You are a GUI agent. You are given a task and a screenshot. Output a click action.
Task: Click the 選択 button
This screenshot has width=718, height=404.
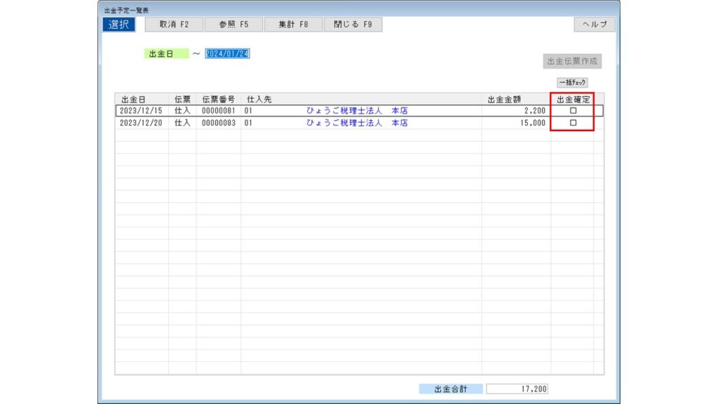click(x=118, y=25)
